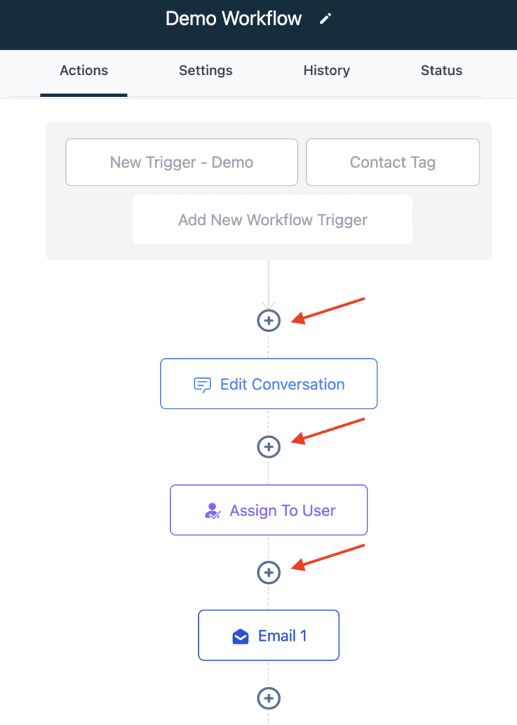Open the Email 1 action step

coord(282,636)
